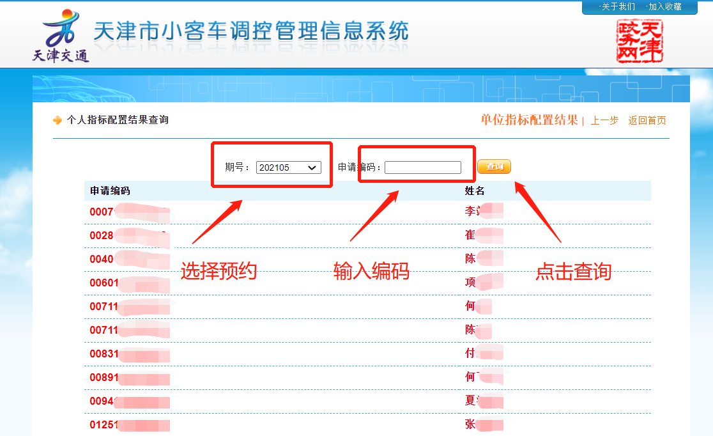Viewport: 713px width, 436px height.
Task: Go back via the 上一步 link
Action: [x=604, y=121]
